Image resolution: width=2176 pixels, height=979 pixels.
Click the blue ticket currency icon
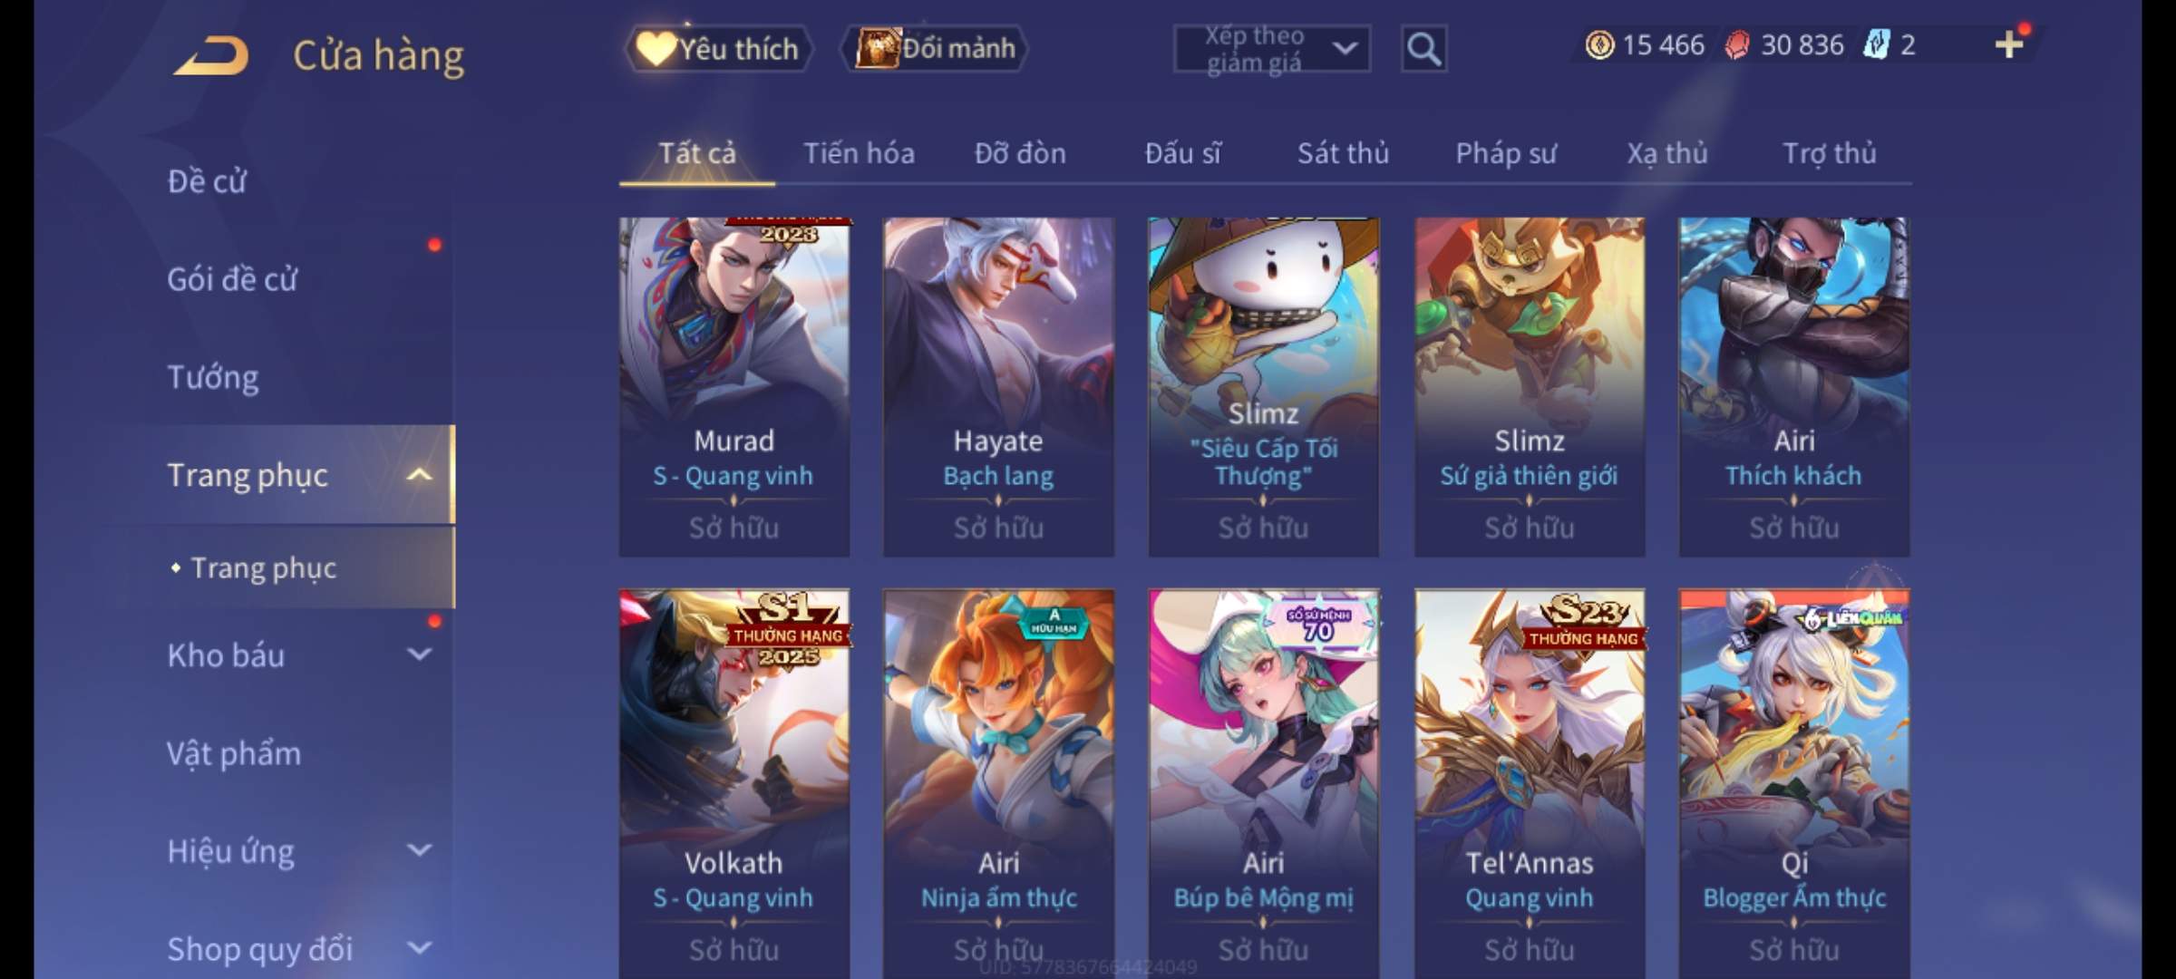(1876, 44)
